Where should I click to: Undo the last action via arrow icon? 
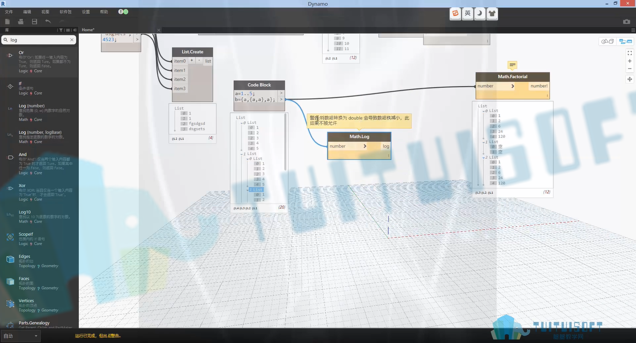[48, 21]
